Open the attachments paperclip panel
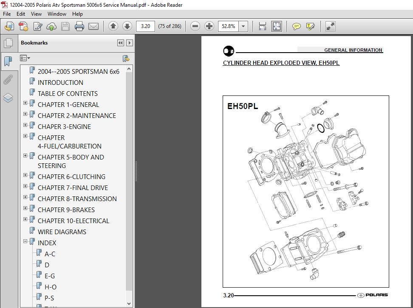 (x=8, y=80)
